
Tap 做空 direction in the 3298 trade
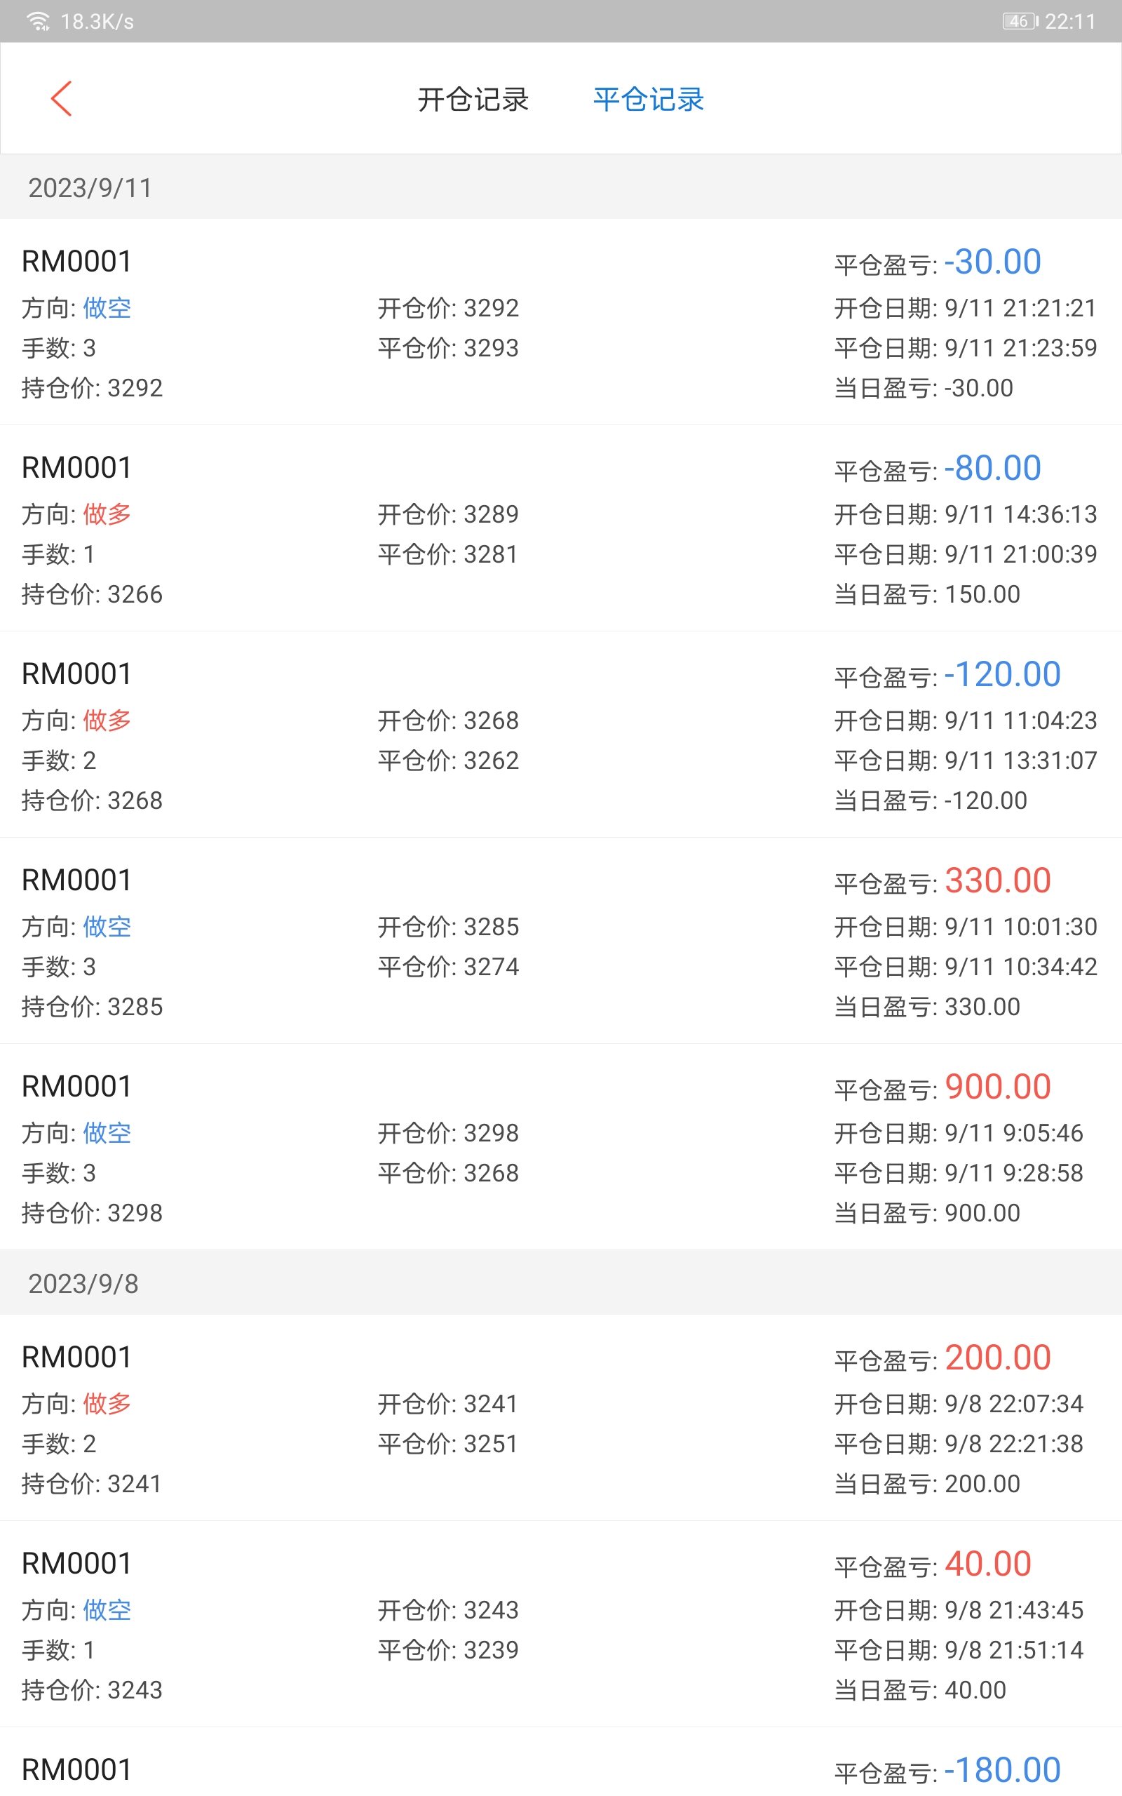(x=107, y=1133)
